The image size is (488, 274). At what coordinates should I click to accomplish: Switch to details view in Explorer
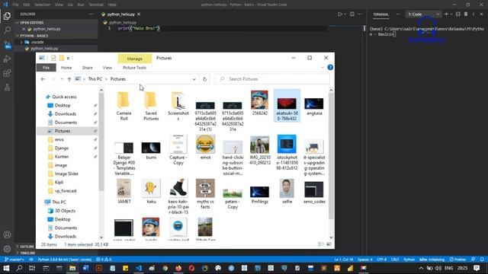321,244
